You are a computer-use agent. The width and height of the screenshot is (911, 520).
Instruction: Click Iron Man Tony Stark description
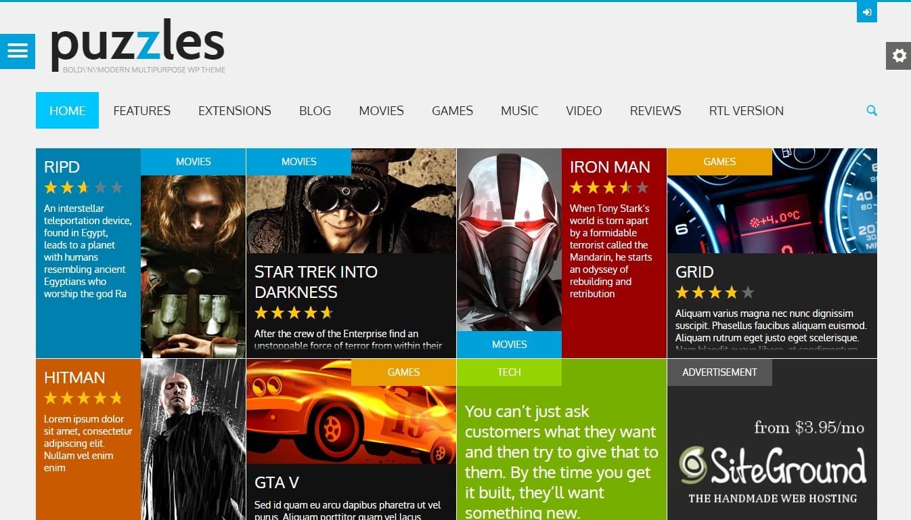point(611,251)
